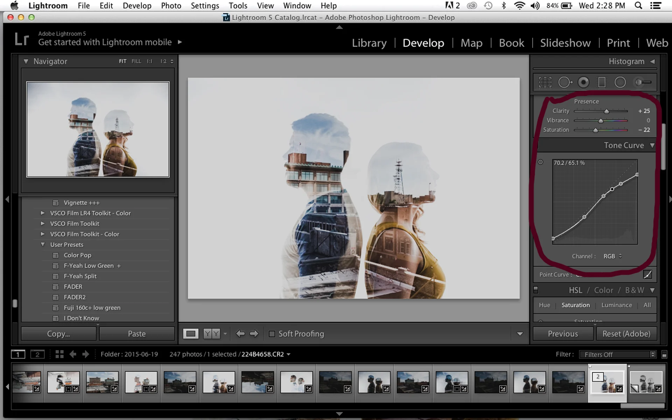Toggle the filter lock switch beside Filters Off
Screen dimensions: 672x420
coord(664,355)
